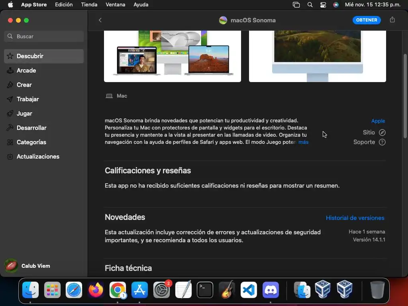This screenshot has height=306, width=408.
Task: Click the Calificaciones y reseñas heading
Action: point(148,171)
